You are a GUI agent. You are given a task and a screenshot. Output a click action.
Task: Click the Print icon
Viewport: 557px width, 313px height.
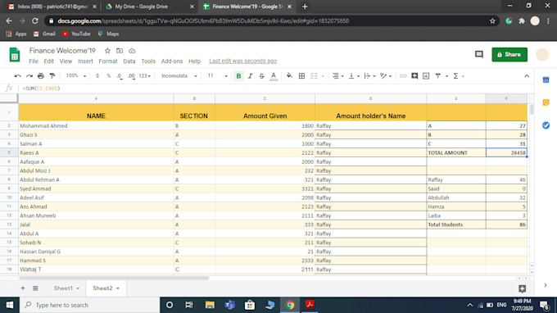click(x=41, y=76)
